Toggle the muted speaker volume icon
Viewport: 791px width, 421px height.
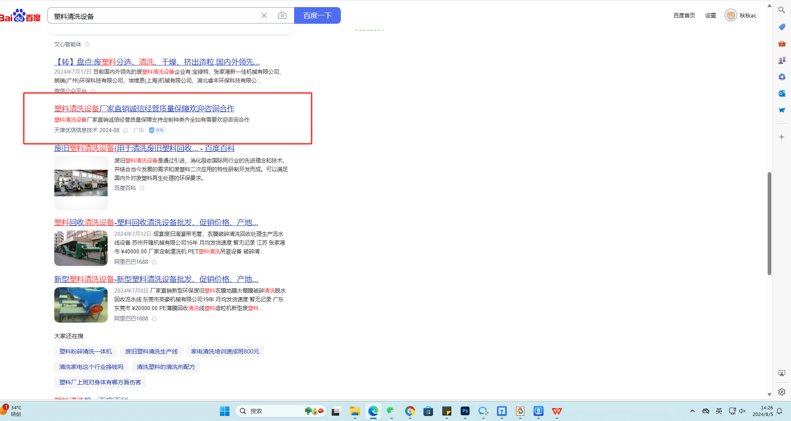click(743, 411)
